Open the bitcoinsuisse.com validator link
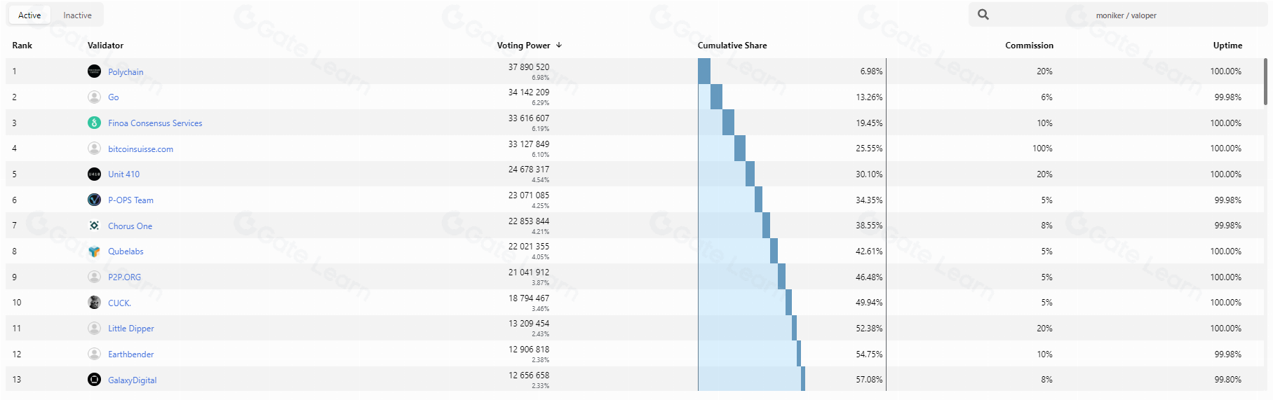 (x=140, y=149)
